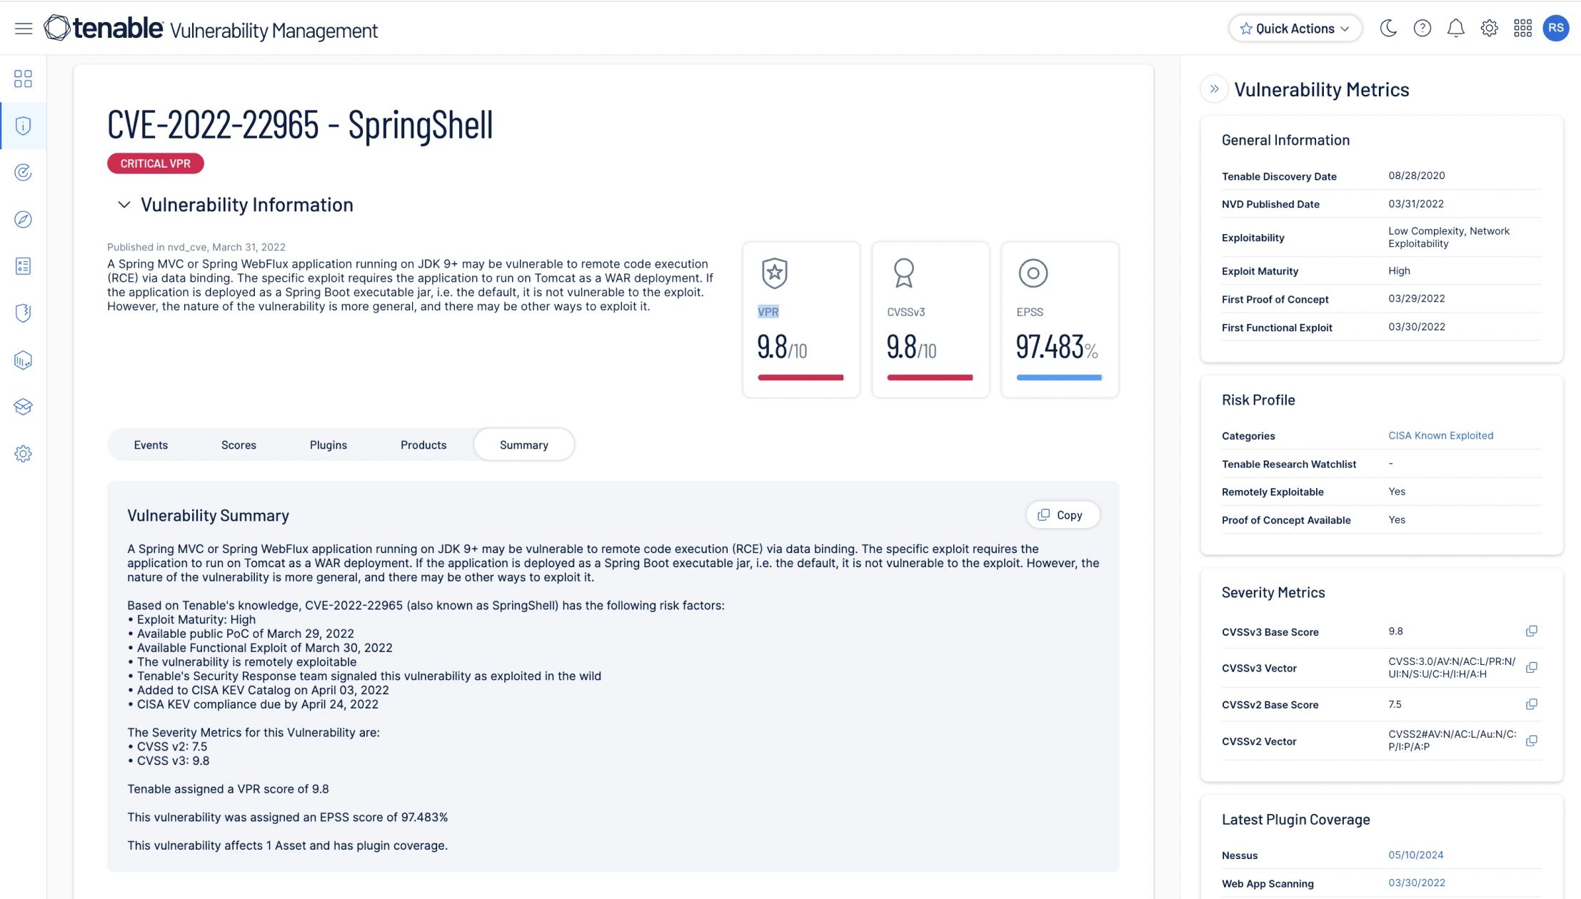This screenshot has width=1581, height=899.
Task: Open the CISA Known Exploited category link
Action: [x=1440, y=435]
